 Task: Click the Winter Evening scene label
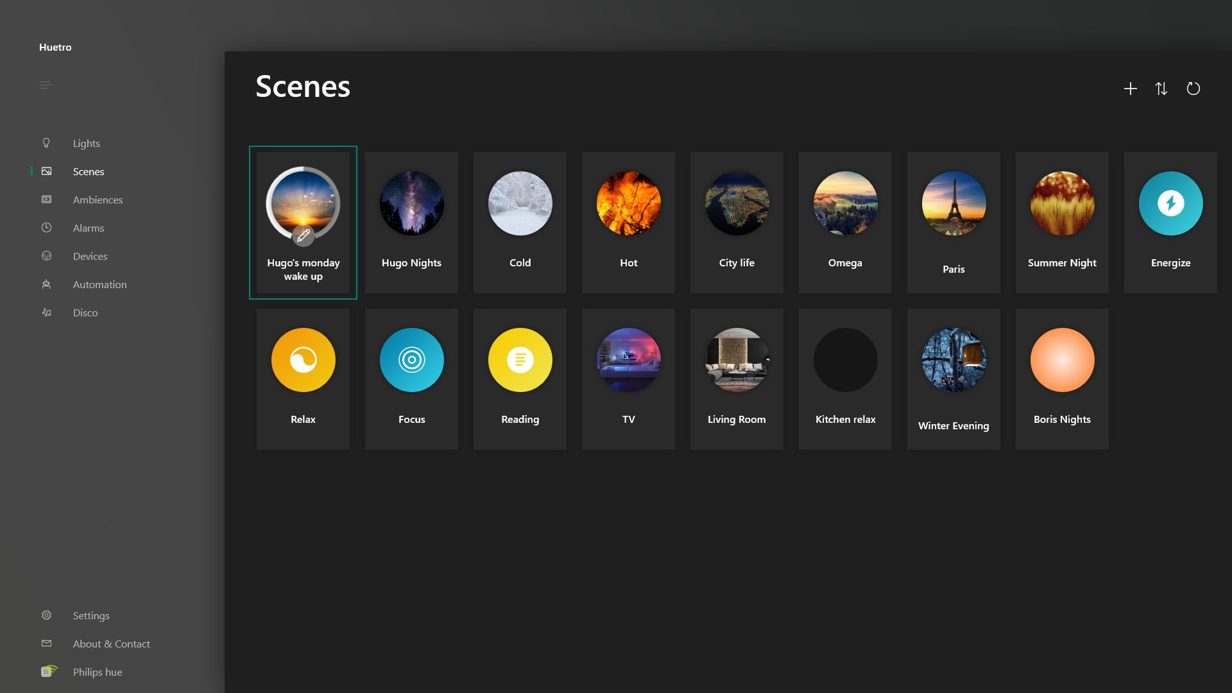click(954, 425)
